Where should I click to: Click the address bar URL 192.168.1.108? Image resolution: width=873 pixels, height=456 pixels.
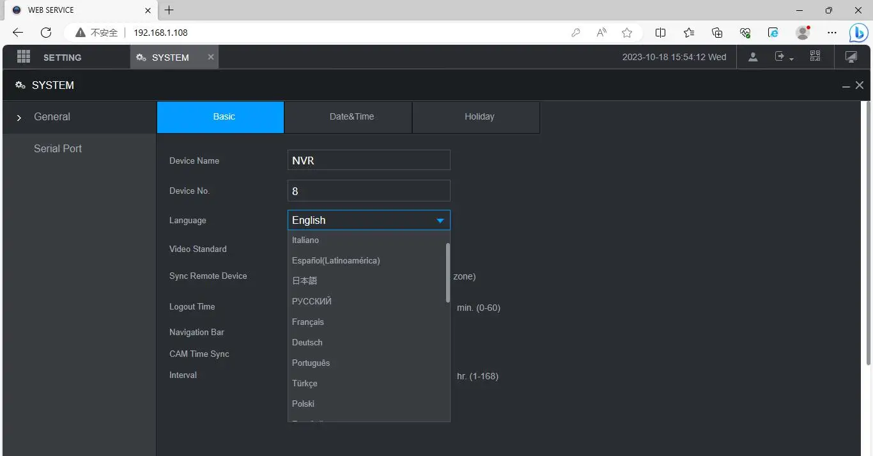(160, 33)
